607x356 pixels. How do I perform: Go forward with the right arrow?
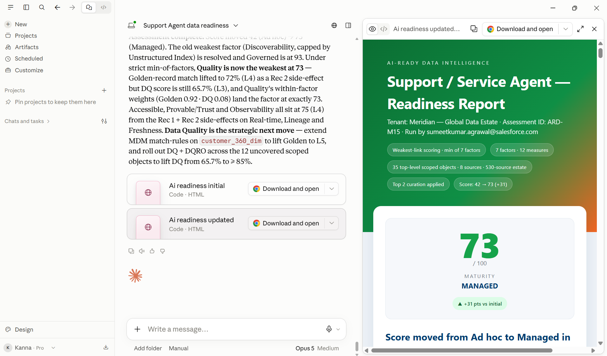click(x=72, y=7)
